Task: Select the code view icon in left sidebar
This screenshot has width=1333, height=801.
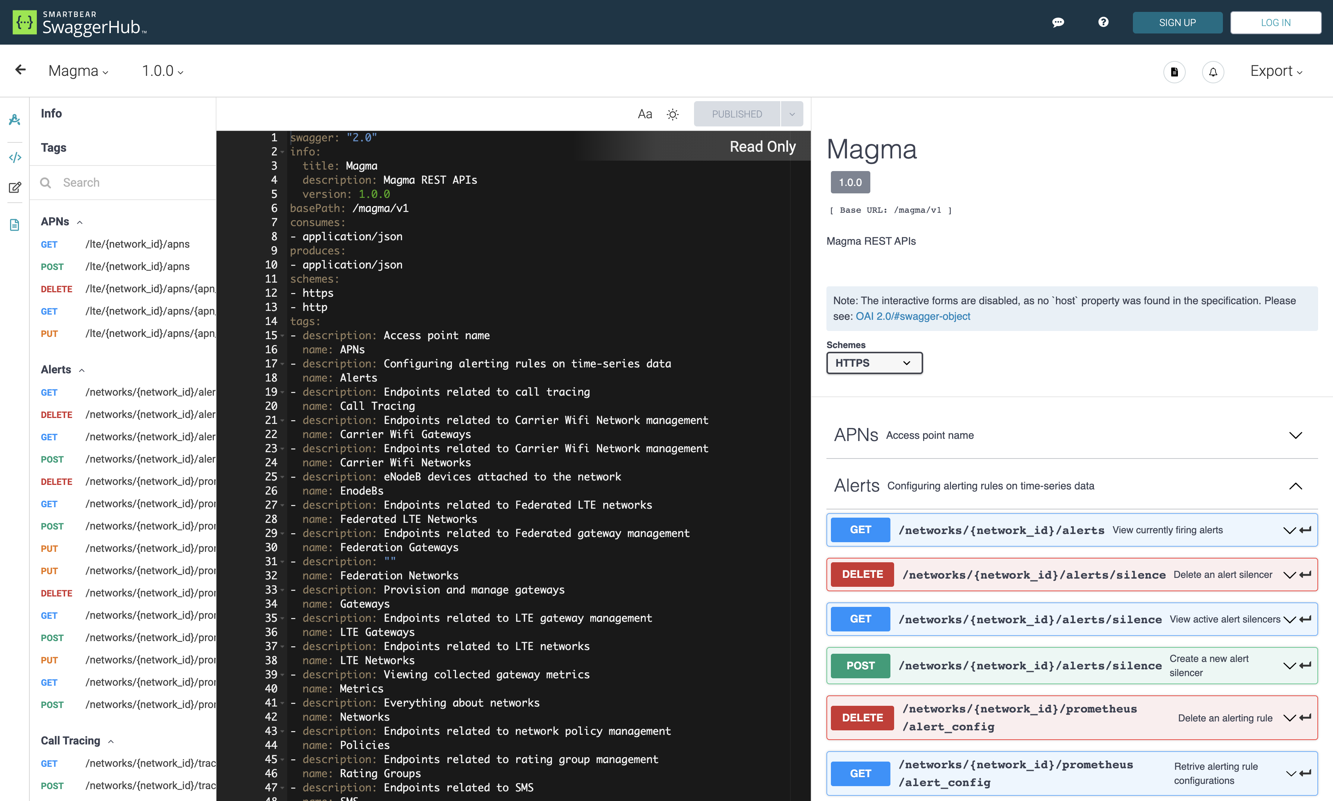Action: 15,157
